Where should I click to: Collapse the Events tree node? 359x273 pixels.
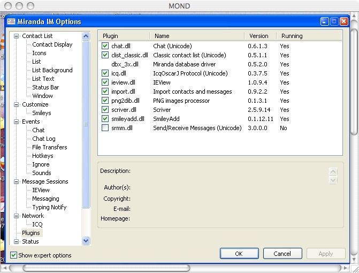[x=16, y=122]
